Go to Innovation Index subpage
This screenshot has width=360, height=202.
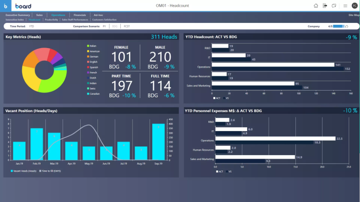[15, 20]
